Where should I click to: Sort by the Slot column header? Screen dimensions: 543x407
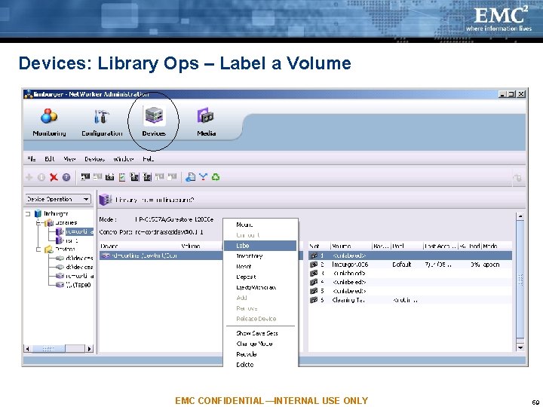(x=319, y=246)
